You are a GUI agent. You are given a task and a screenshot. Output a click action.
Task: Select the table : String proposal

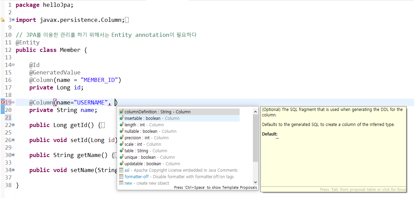point(179,151)
